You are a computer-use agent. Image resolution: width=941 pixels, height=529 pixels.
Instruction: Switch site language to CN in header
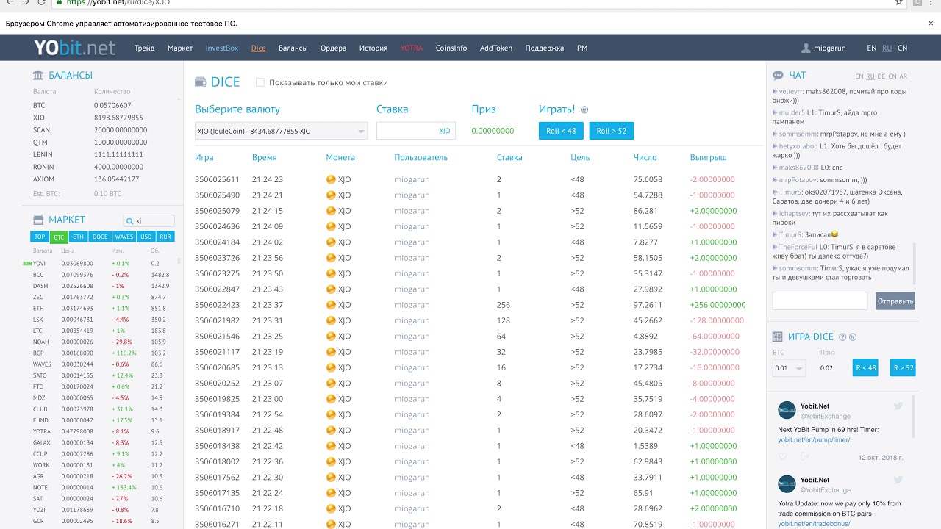[902, 48]
